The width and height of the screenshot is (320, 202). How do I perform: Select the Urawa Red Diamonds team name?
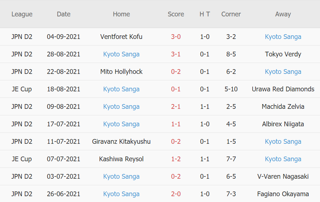click(283, 89)
